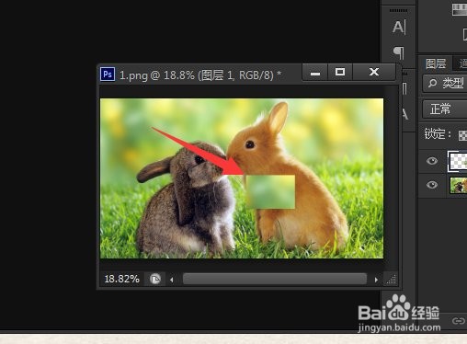Select the transparent layer thumbnail
Screen dimensions: 467x344
[458, 161]
